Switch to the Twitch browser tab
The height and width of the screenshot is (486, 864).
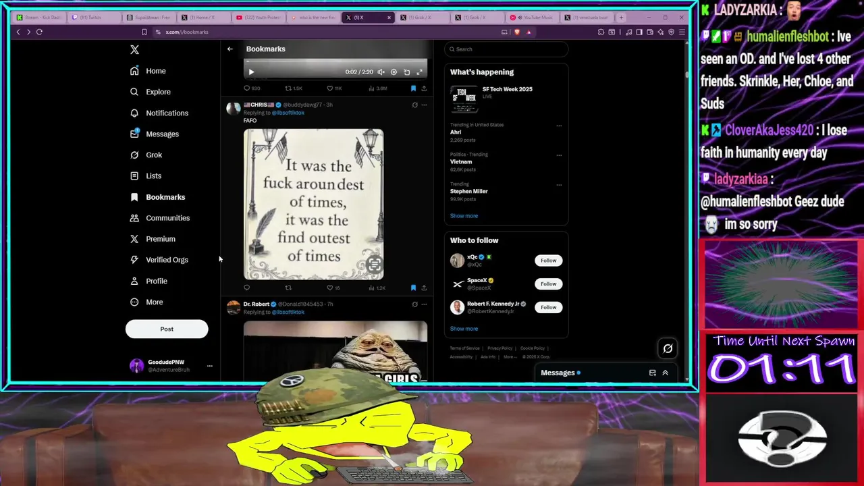click(94, 18)
